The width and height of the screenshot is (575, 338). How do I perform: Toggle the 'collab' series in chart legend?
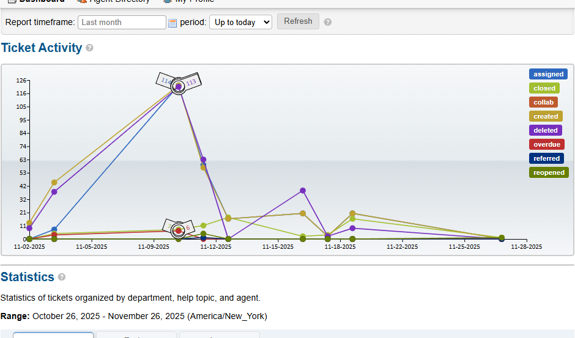(x=543, y=102)
